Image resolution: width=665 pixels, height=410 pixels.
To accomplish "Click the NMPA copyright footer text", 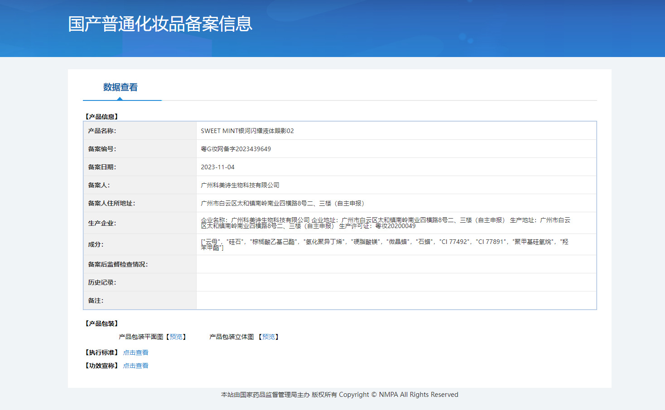I will point(339,395).
